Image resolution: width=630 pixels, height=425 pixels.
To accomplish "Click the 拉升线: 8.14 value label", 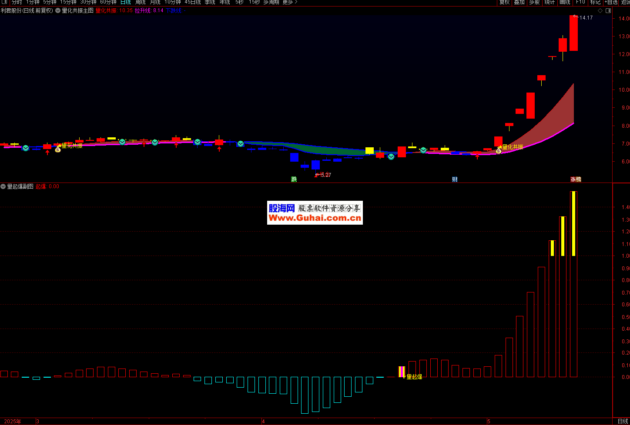I will pos(149,10).
